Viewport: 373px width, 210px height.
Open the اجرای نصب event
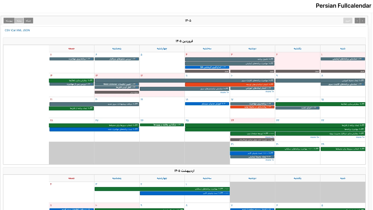(x=297, y=108)
